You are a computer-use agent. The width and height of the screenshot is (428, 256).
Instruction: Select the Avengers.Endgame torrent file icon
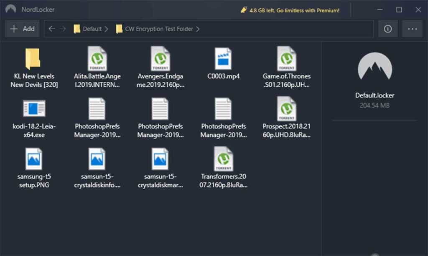[160, 58]
